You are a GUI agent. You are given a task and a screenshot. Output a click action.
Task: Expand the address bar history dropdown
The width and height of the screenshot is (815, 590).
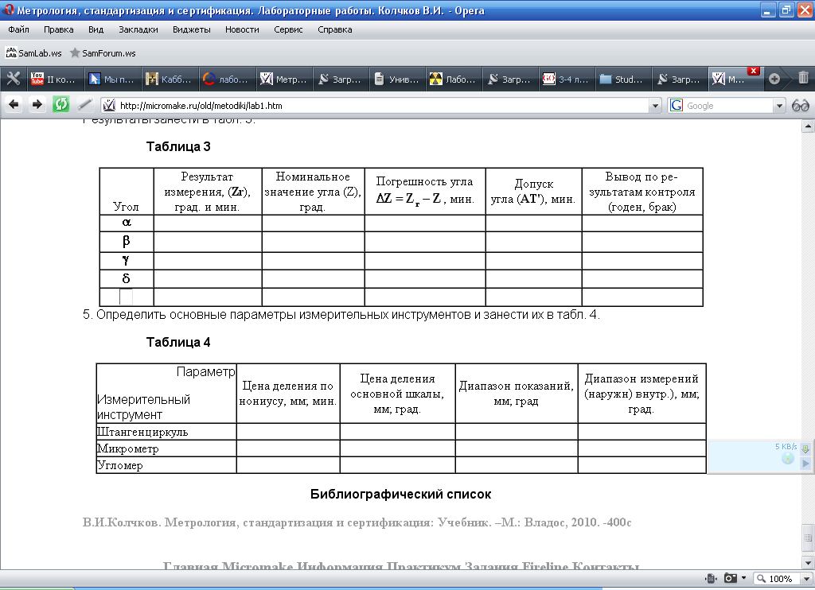click(x=655, y=106)
